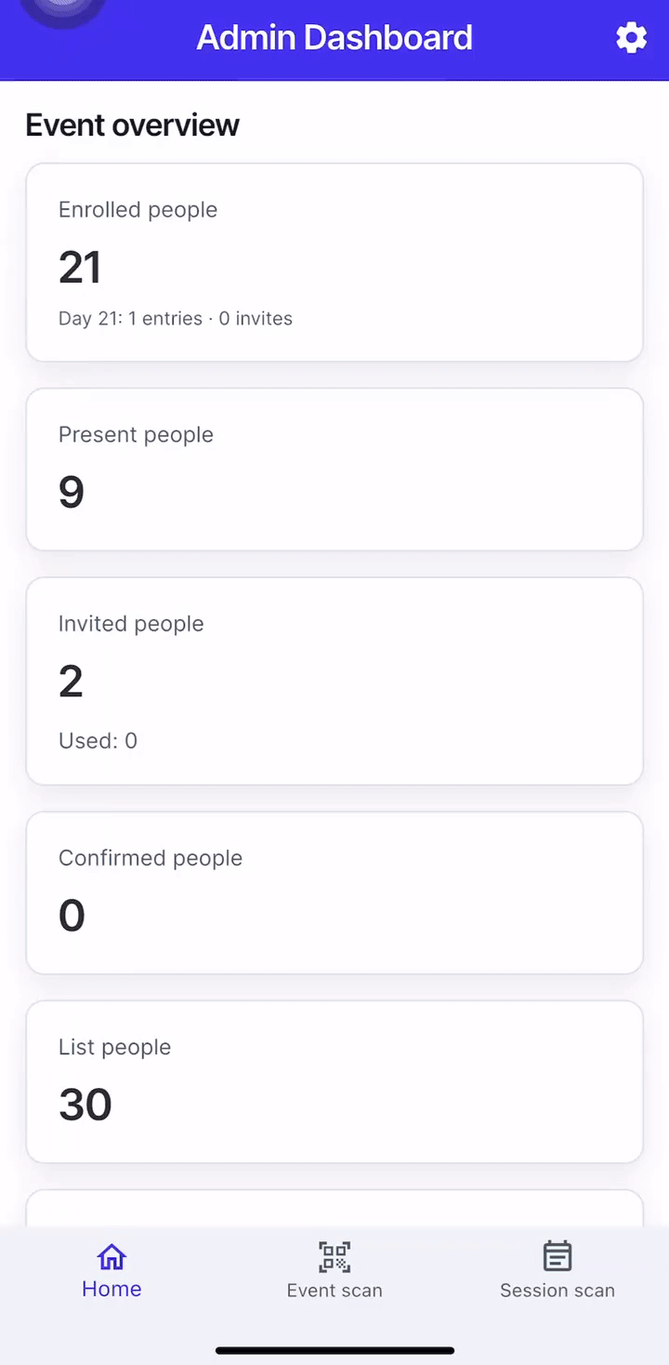Tap the Session scan calendar icon
This screenshot has height=1365, width=669.
(557, 1257)
